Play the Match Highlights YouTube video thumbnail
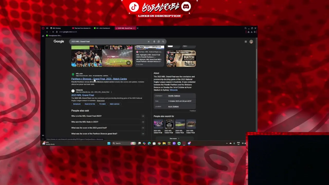Viewport: 329px width, 185px height. (x=181, y=59)
